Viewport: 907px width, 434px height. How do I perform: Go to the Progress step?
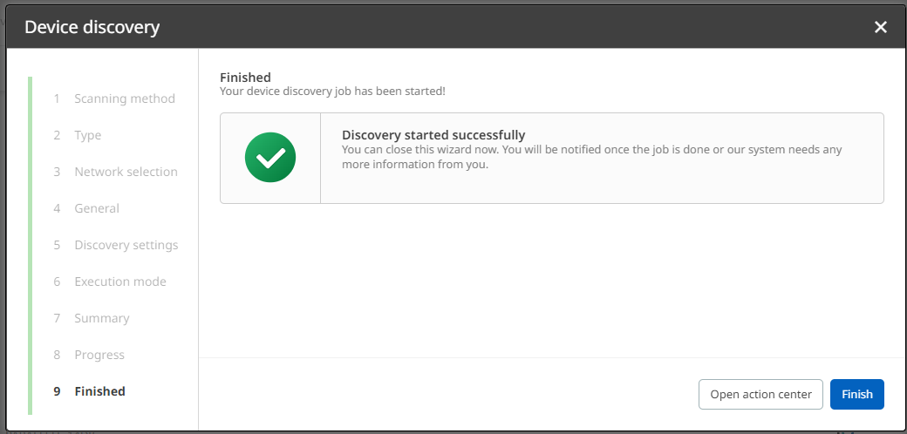pyautogui.click(x=99, y=355)
